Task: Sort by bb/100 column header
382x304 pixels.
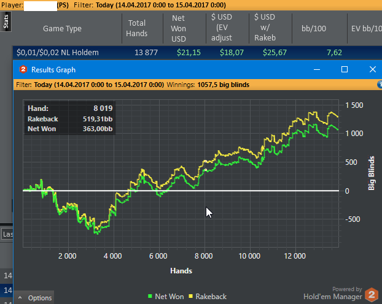Action: [314, 28]
